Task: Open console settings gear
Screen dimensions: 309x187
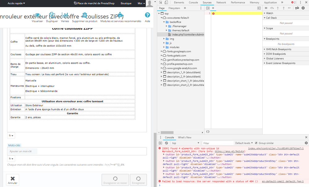Action: point(306,143)
